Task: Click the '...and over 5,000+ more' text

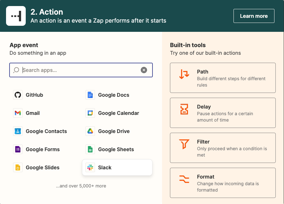Action: pos(81,186)
